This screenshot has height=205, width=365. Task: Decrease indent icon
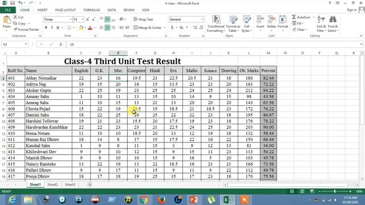click(121, 28)
